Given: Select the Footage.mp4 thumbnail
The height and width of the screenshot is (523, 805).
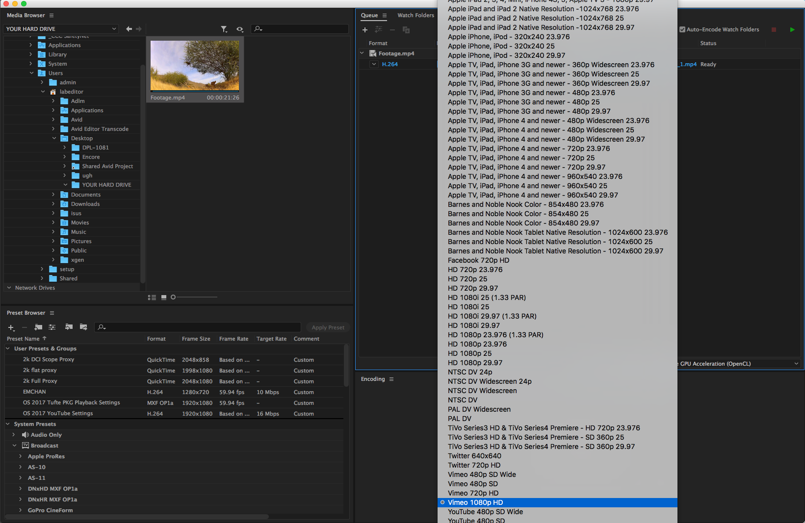Looking at the screenshot, I should pos(195,66).
